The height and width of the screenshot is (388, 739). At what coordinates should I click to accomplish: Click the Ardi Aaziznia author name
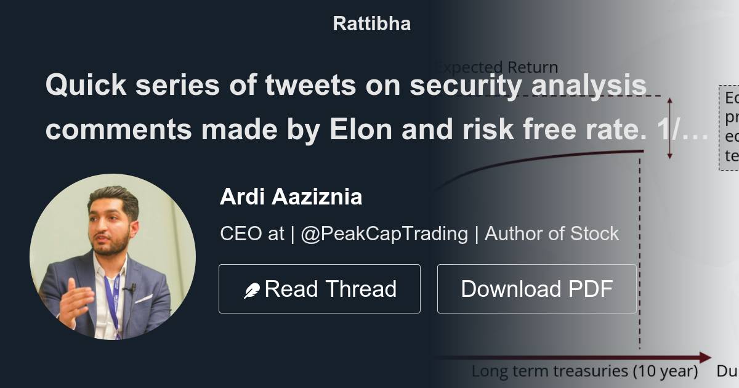click(x=291, y=197)
